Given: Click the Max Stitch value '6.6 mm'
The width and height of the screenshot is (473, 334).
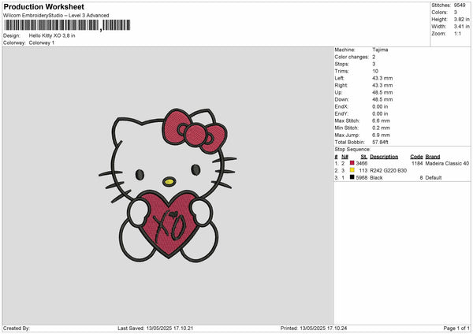Looking at the screenshot, I should pyautogui.click(x=381, y=121).
